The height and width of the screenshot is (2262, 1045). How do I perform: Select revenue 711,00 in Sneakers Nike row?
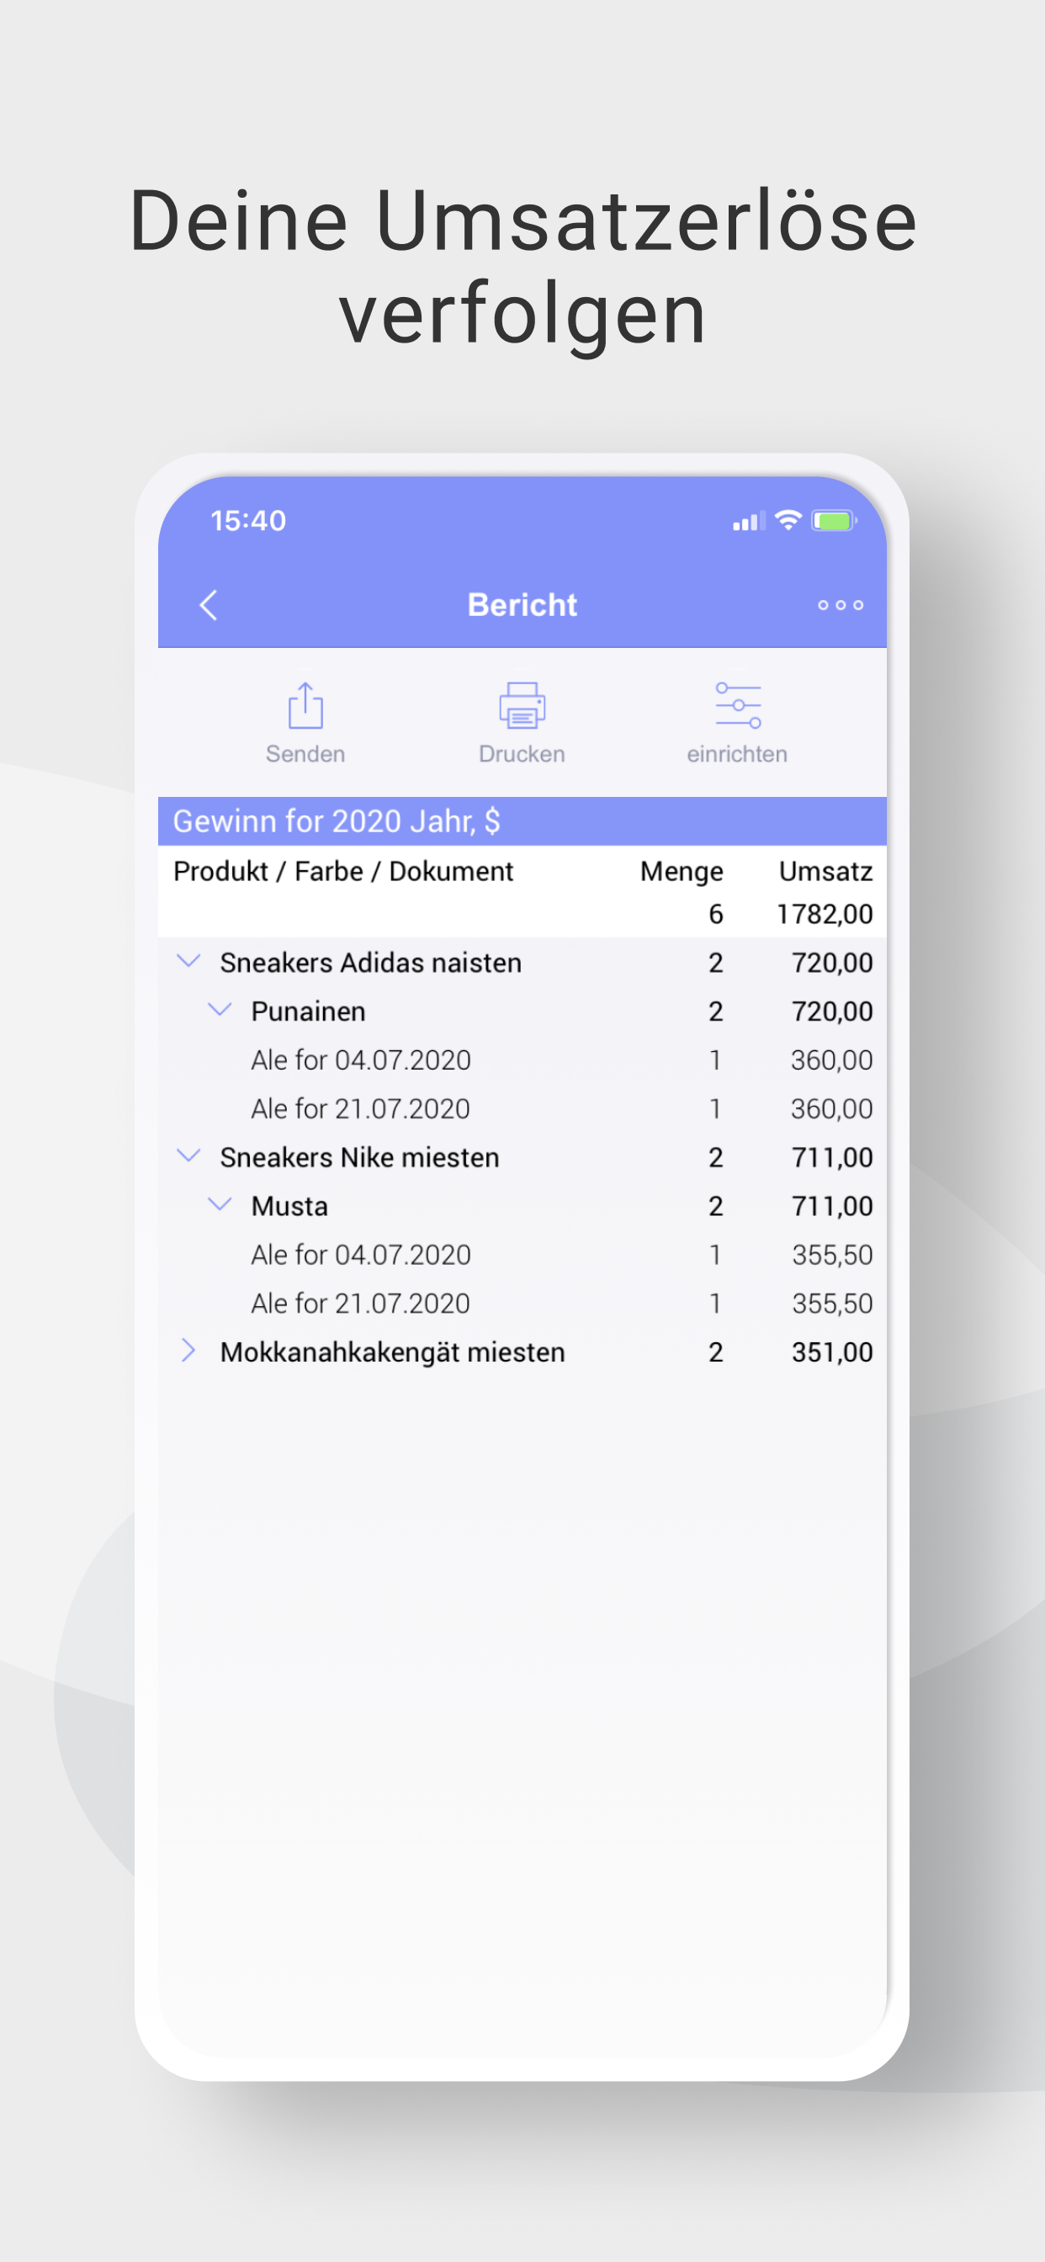(832, 1157)
